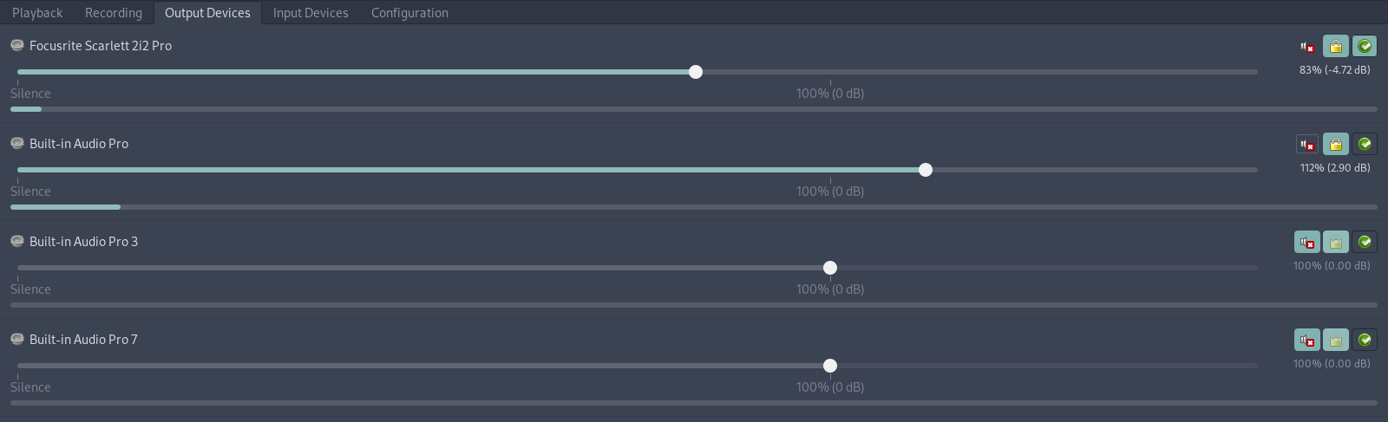Screen dimensions: 1388x422
Task: Toggle channel lock on Built-in Audio Pro 3
Action: (1336, 243)
